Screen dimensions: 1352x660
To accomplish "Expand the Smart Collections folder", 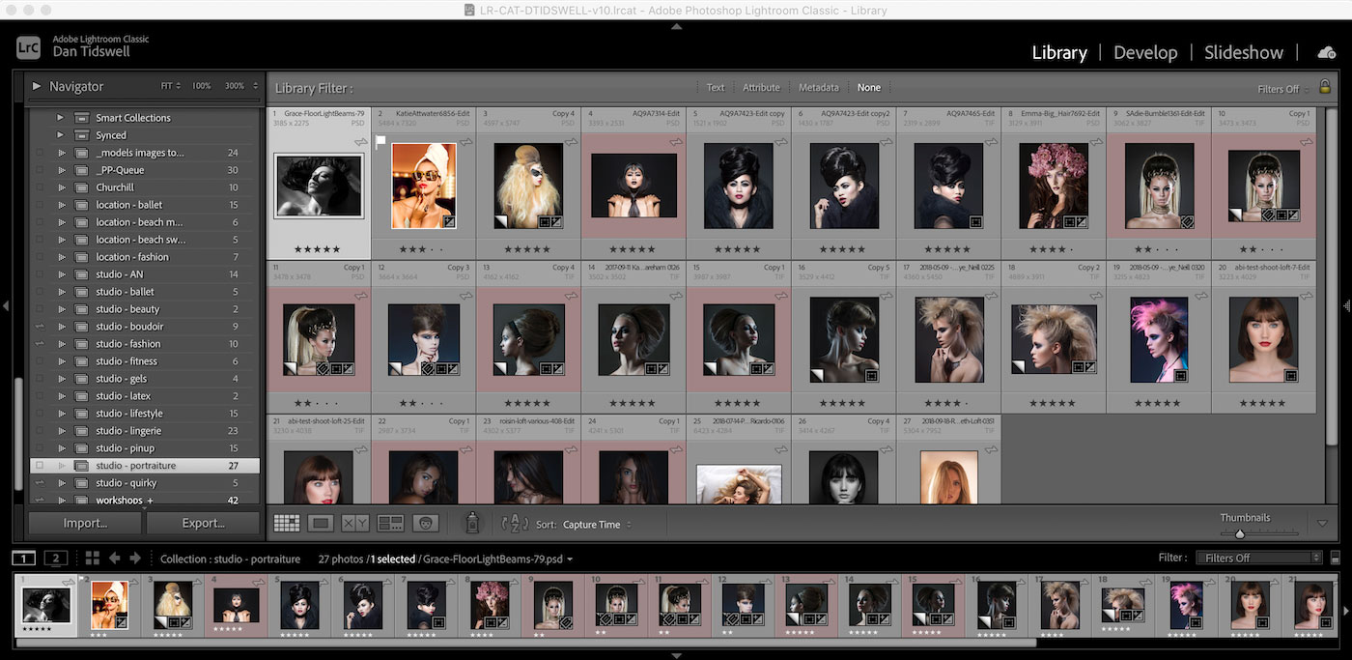I will click(59, 117).
